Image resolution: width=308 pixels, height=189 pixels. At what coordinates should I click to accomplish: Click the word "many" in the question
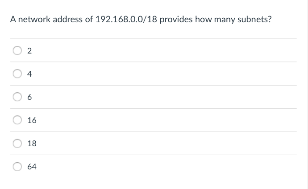tap(225, 20)
